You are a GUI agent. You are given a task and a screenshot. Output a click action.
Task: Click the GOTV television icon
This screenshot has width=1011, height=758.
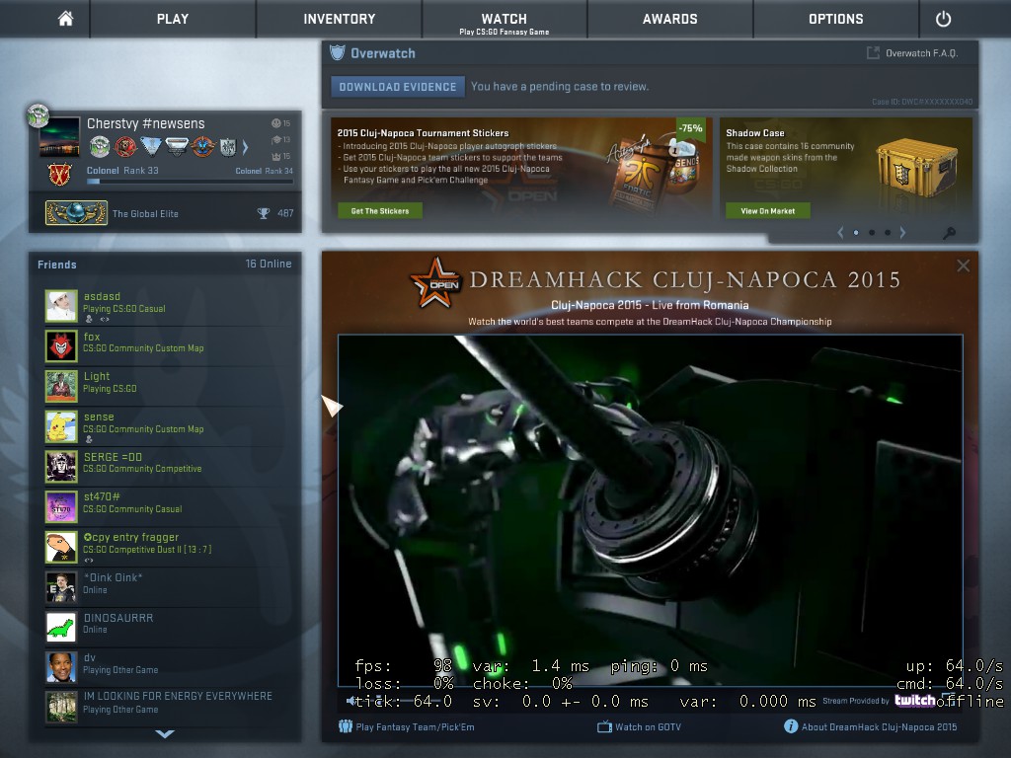pyautogui.click(x=604, y=727)
